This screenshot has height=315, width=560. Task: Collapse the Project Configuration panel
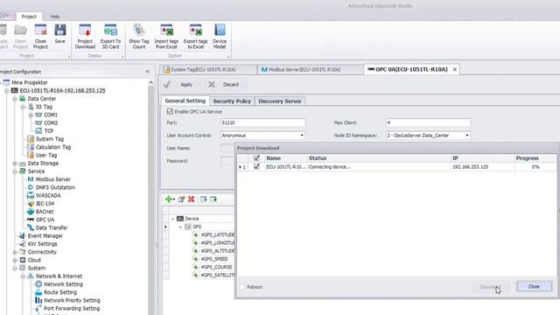(x=148, y=72)
